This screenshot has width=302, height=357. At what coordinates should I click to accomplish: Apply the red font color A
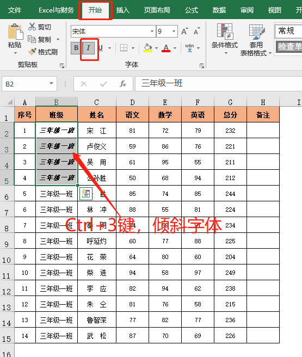point(166,48)
